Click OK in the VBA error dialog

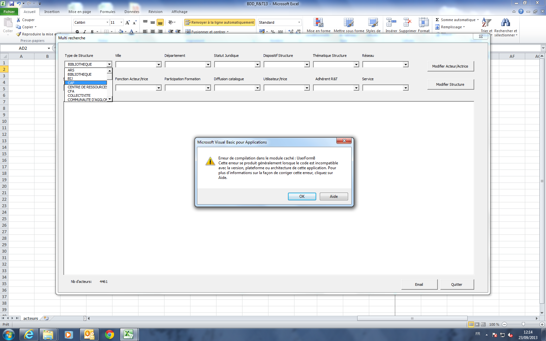[302, 196]
